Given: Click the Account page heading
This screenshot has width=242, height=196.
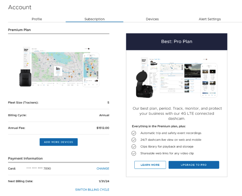Looking at the screenshot, I should coord(20,7).
